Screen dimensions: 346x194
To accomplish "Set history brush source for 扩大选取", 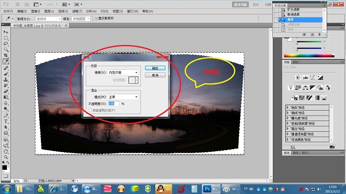I will pyautogui.click(x=276, y=10).
